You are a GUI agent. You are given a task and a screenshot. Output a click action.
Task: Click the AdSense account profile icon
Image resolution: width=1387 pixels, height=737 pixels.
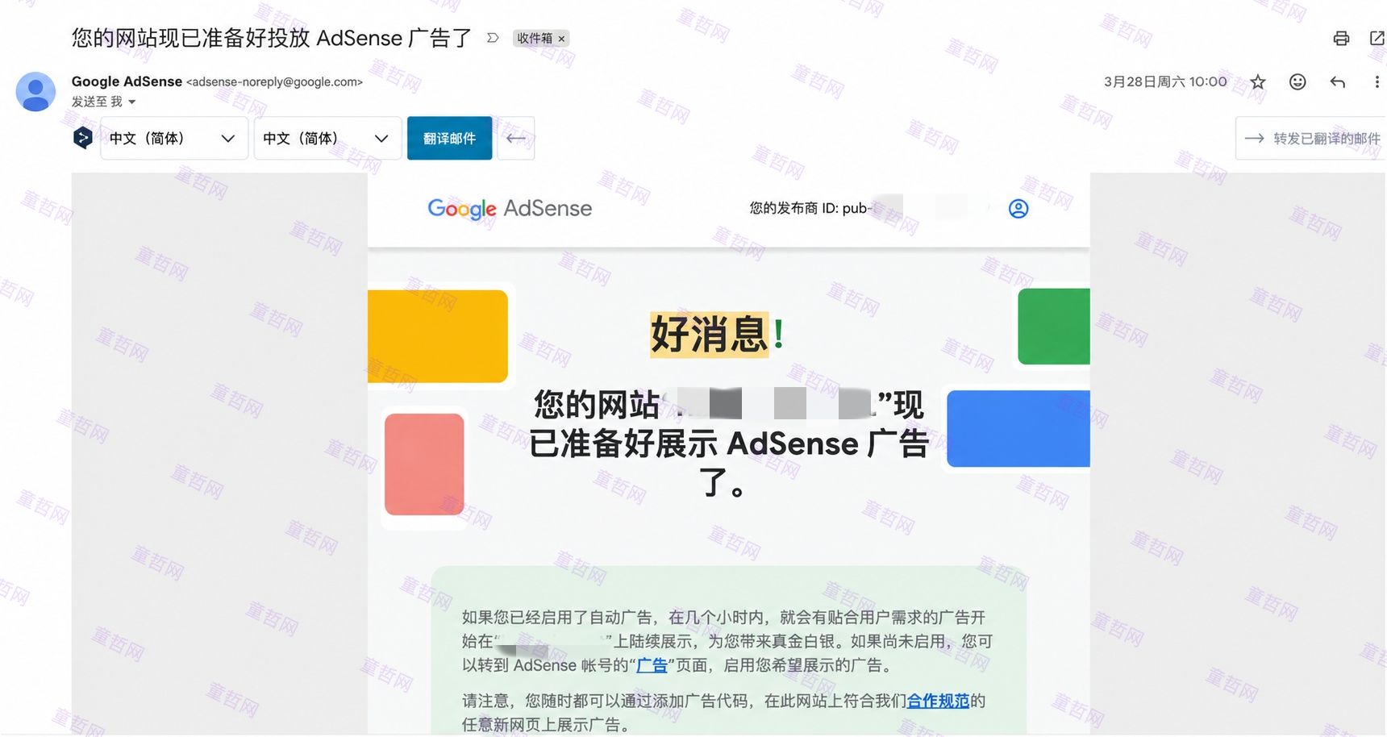click(1018, 209)
